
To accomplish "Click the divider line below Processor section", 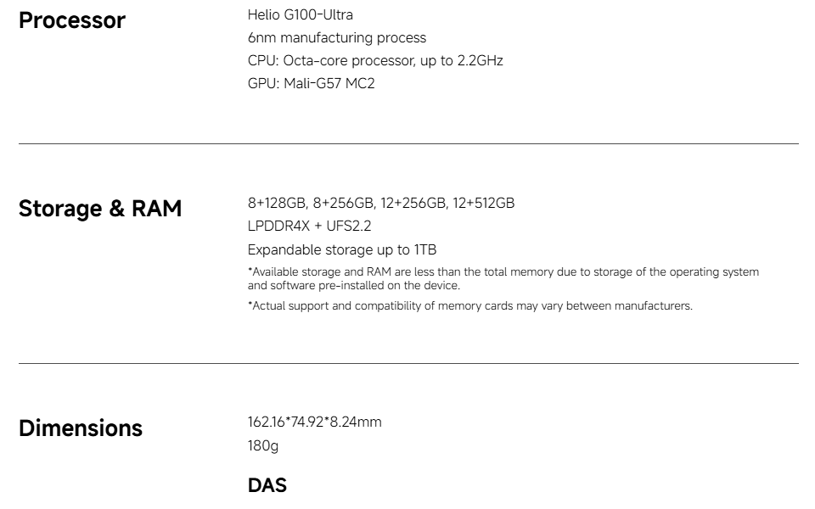I will (x=408, y=144).
